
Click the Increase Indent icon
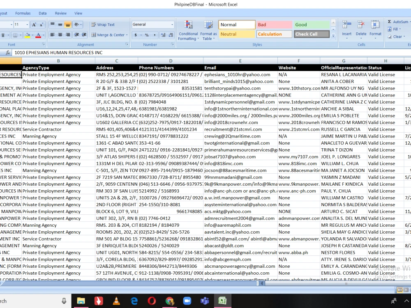coord(84,34)
